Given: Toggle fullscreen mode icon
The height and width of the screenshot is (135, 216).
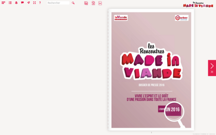Looking at the screenshot, I should tap(34, 3).
